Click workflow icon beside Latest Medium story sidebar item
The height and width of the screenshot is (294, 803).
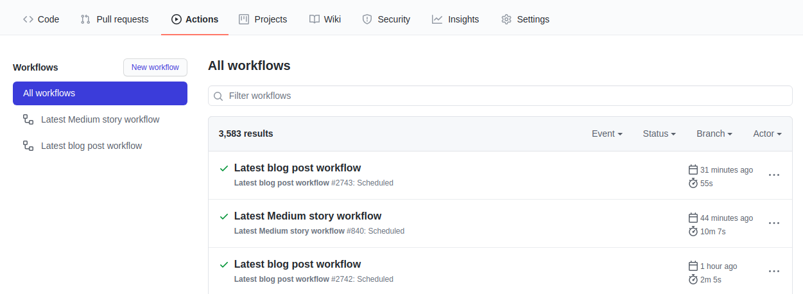[28, 119]
